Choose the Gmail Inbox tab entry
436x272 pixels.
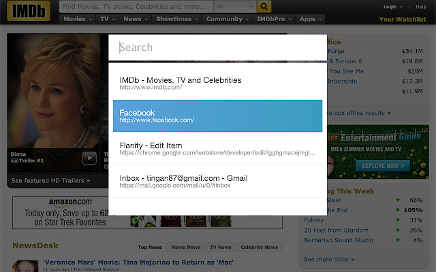click(x=217, y=181)
